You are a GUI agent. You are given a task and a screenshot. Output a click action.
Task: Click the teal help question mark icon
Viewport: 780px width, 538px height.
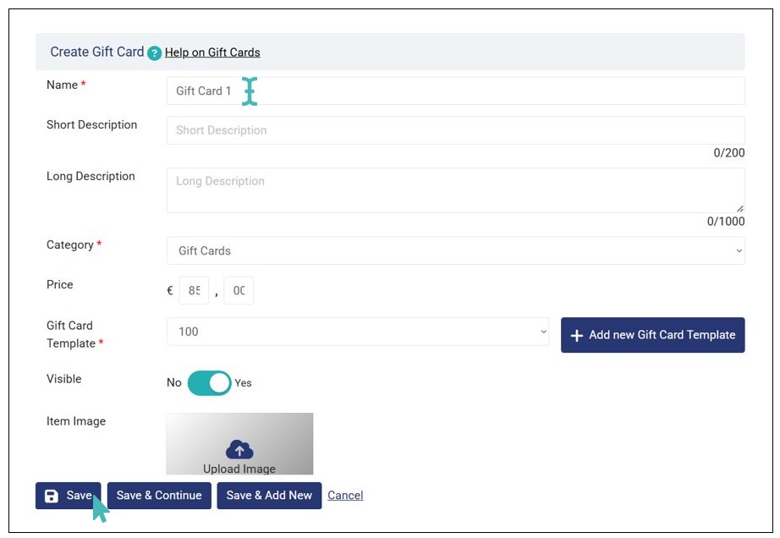click(x=154, y=53)
